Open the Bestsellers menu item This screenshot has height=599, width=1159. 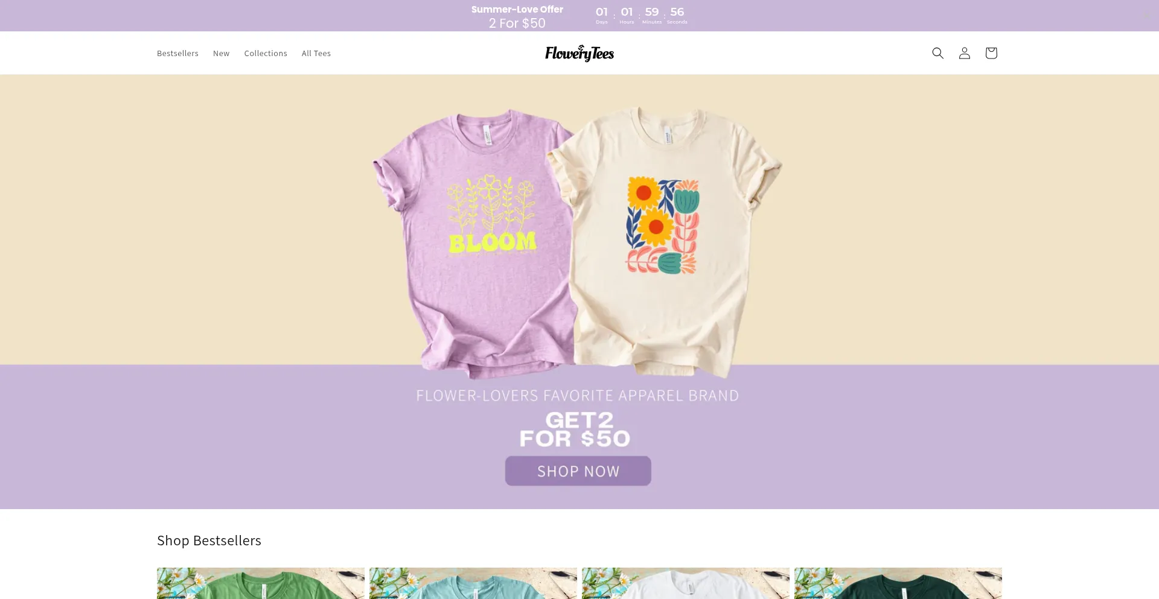coord(177,53)
